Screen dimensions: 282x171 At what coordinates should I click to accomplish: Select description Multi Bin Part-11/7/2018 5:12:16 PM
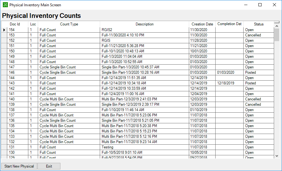[144, 136]
